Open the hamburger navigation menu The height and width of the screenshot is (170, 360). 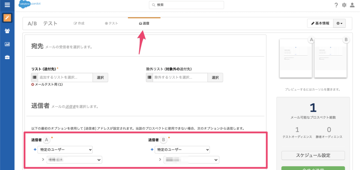[x=7, y=5]
